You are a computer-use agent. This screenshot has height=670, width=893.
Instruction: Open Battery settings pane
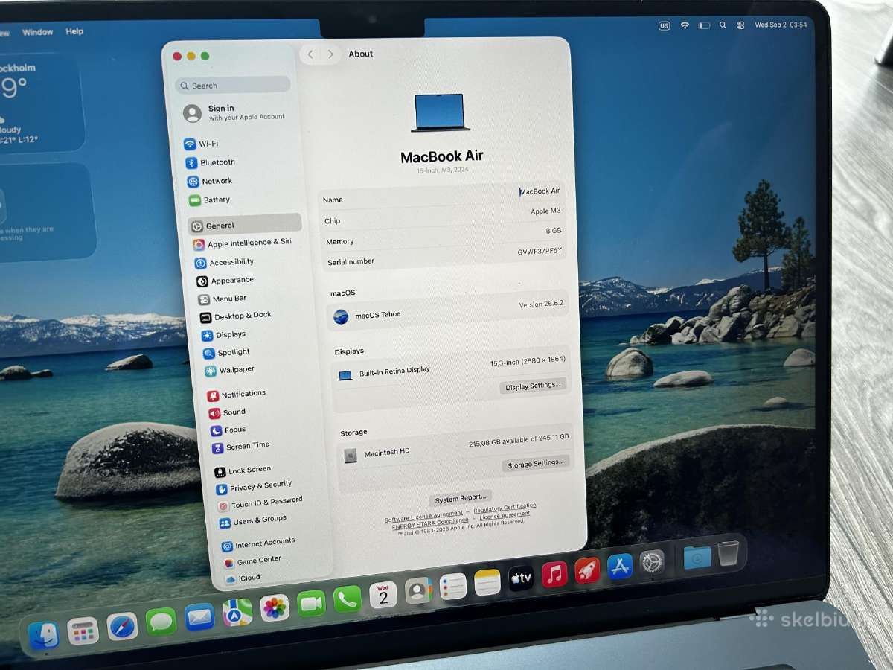tap(209, 200)
